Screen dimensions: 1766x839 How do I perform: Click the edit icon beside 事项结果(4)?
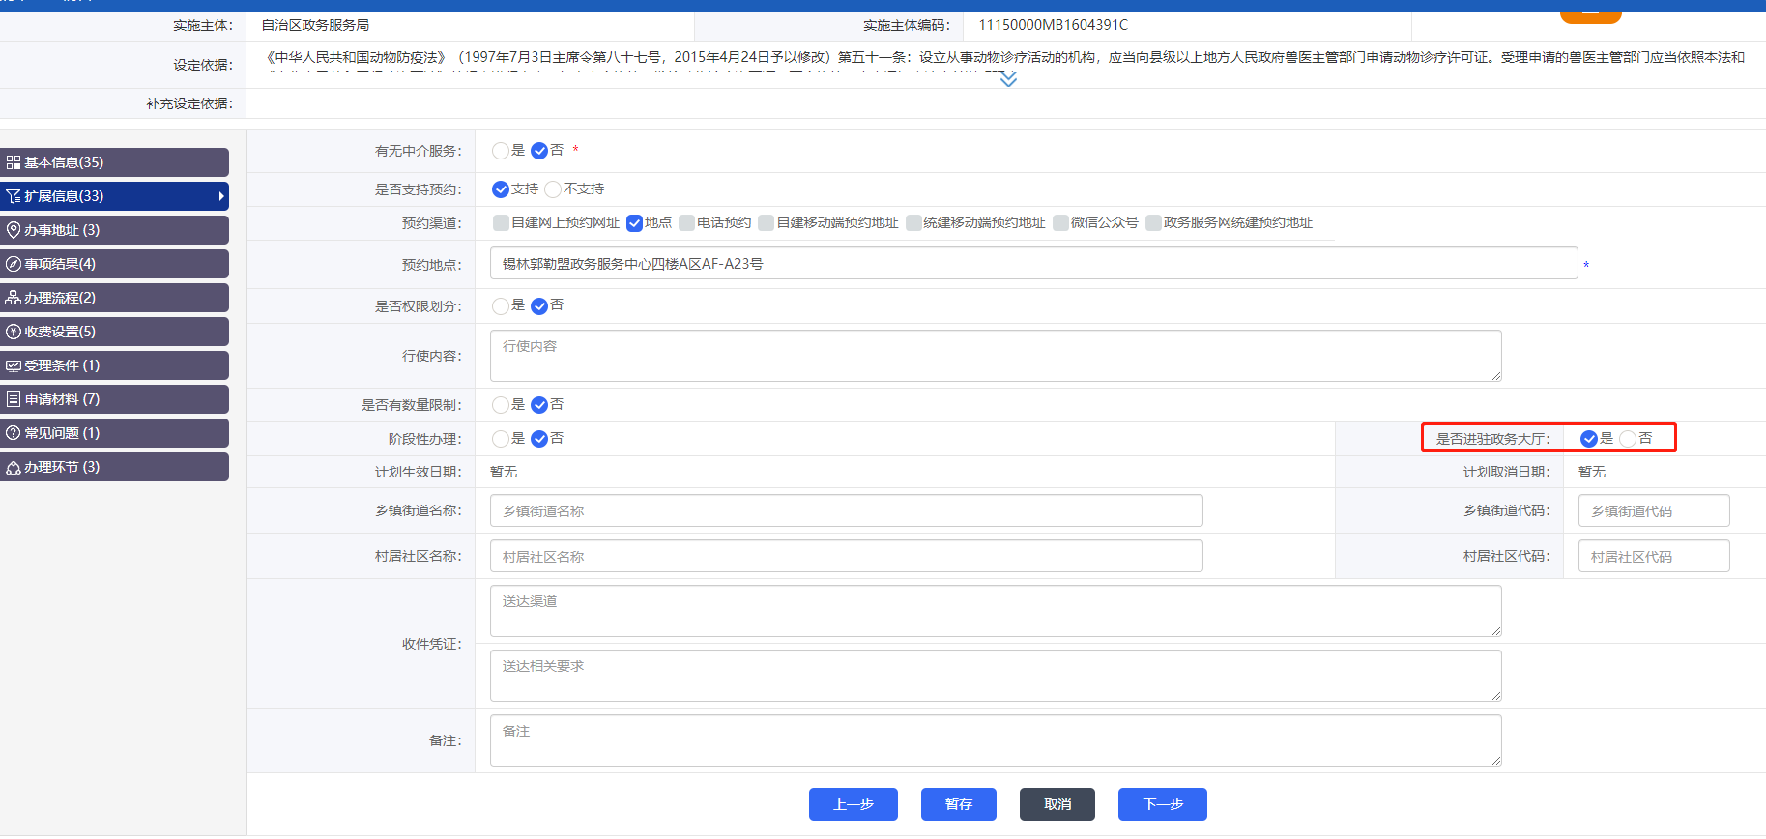pos(14,264)
